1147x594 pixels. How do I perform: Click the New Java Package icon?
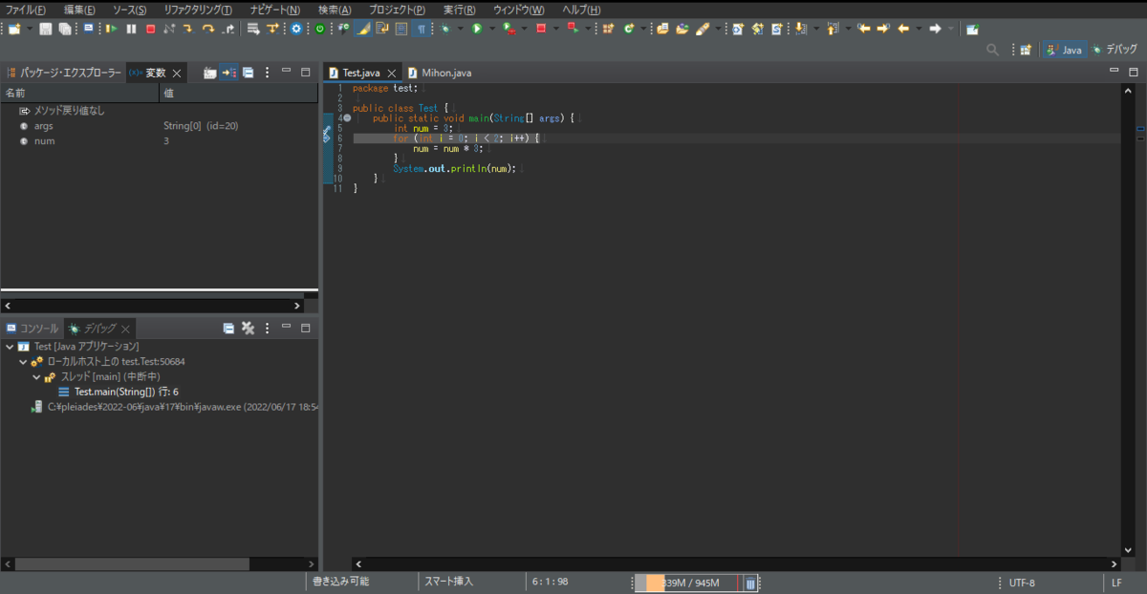(x=606, y=29)
